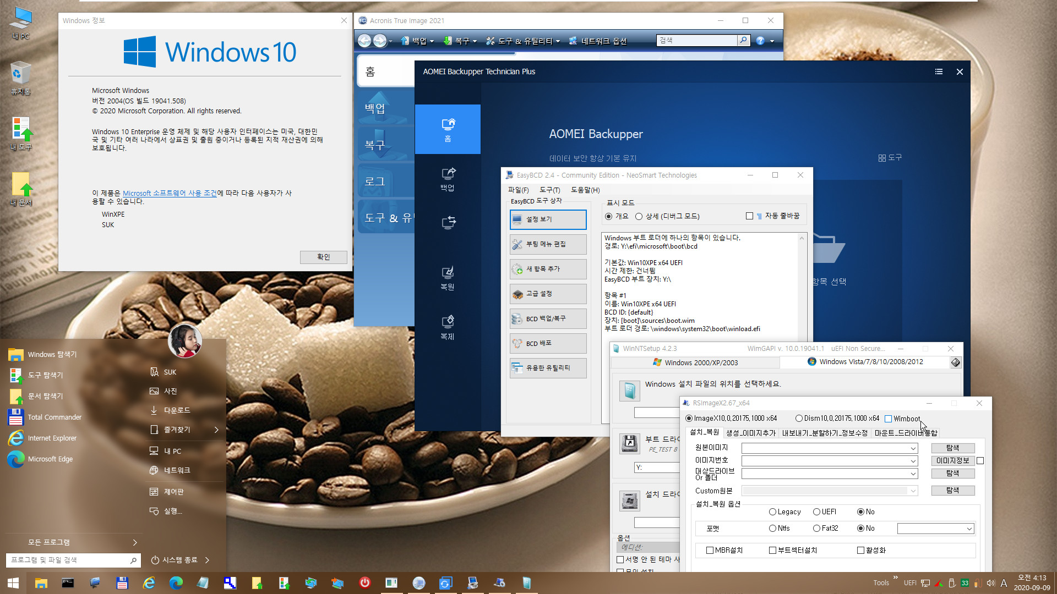The height and width of the screenshot is (594, 1057).
Task: Expand the 이미지번호 combo box
Action: [913, 461]
